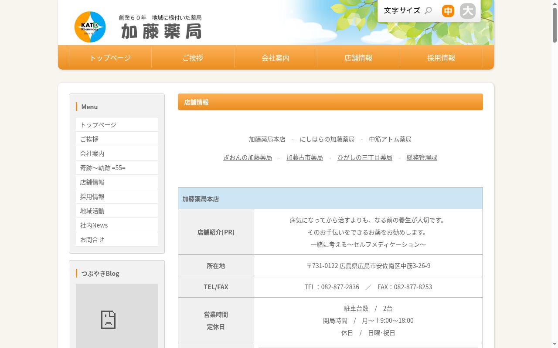Open トップページ in the orange navigation bar
The height and width of the screenshot is (348, 558).
(x=110, y=58)
